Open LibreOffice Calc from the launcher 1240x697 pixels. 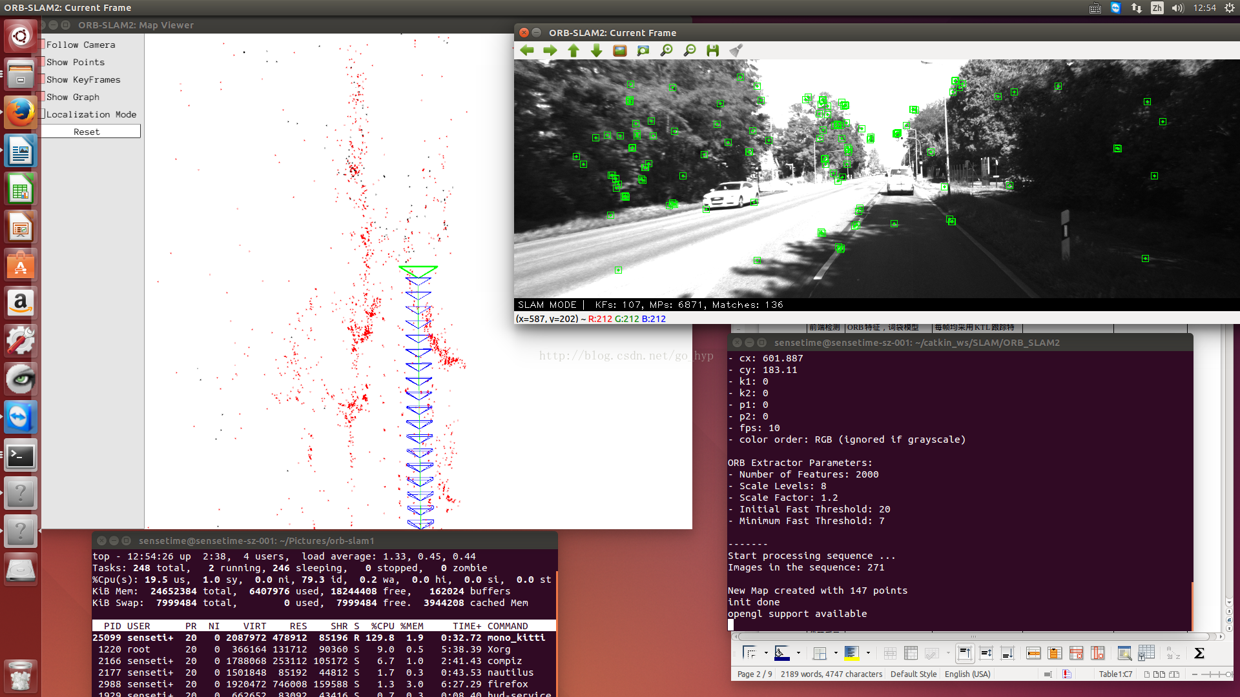(21, 190)
